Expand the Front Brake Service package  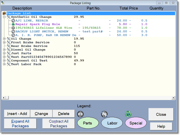4,42
